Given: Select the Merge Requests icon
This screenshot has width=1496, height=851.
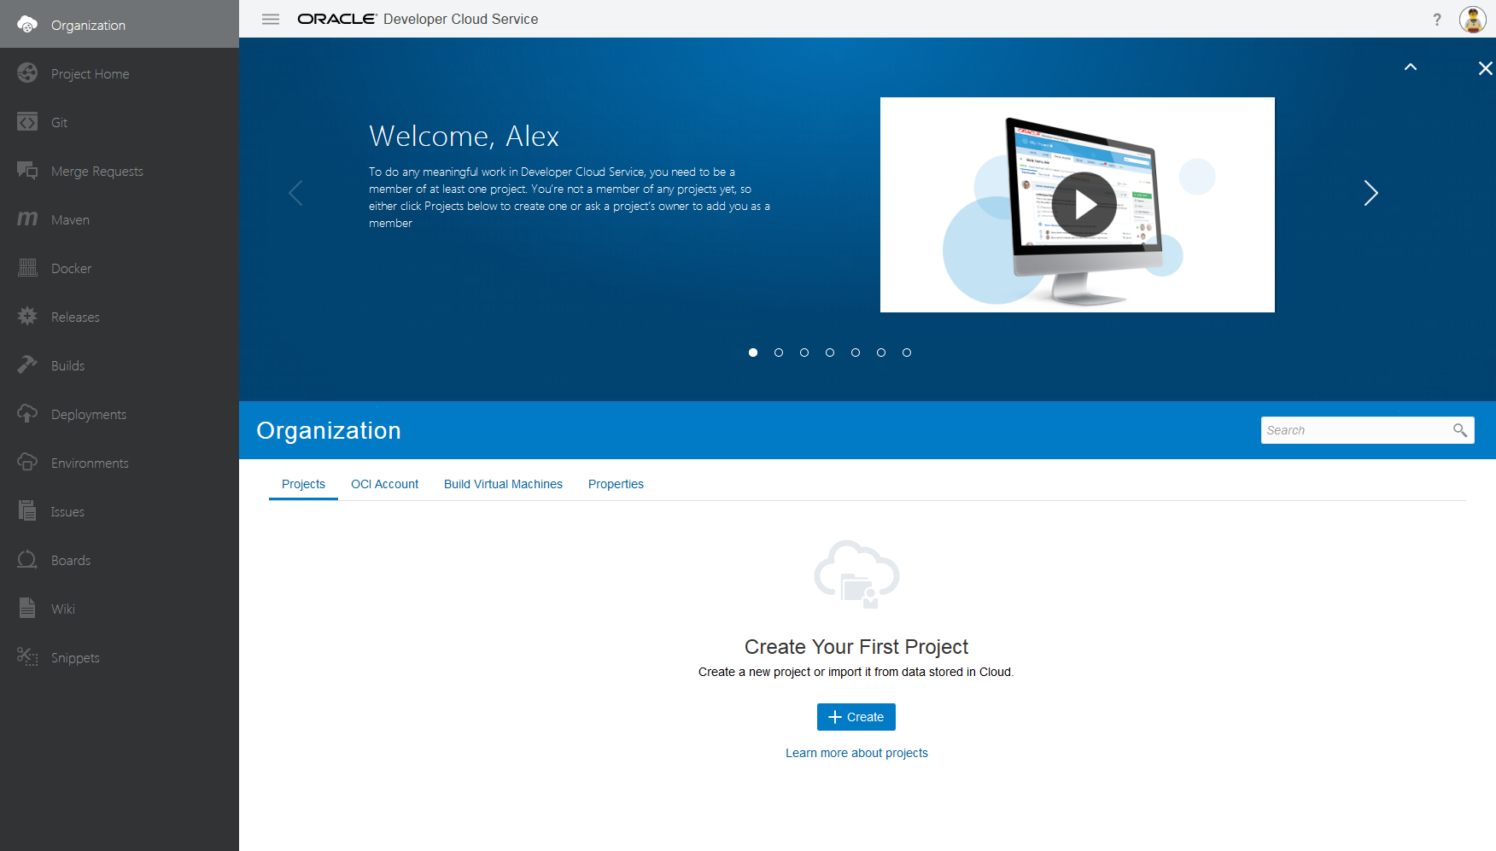Looking at the screenshot, I should [27, 171].
